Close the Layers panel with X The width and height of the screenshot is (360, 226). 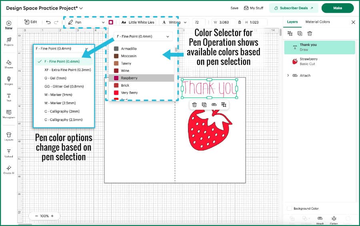click(x=353, y=22)
